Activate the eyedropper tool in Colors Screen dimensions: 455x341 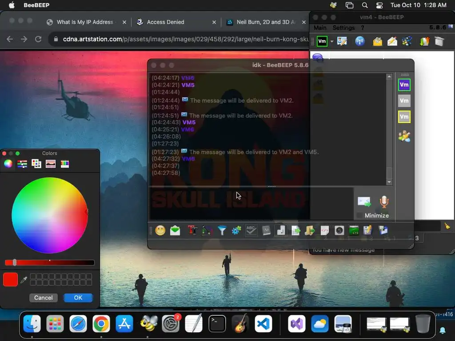[x=24, y=280]
